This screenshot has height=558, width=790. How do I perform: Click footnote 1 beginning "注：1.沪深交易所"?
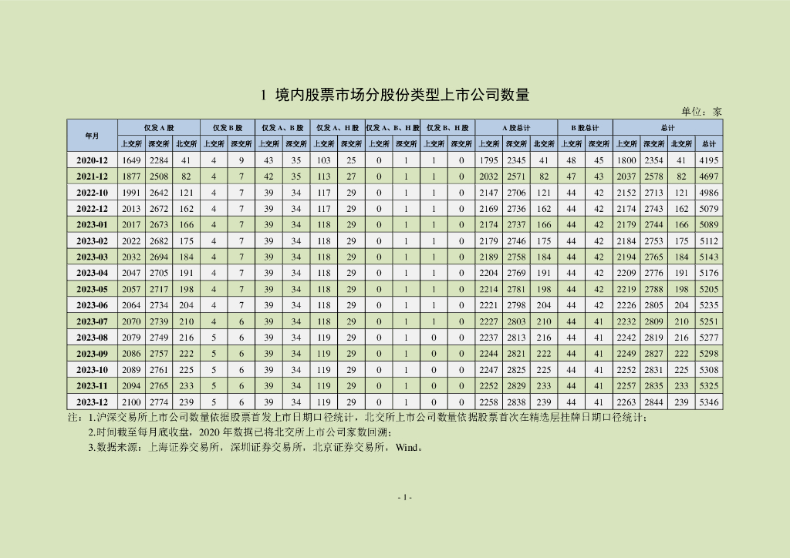click(x=358, y=418)
